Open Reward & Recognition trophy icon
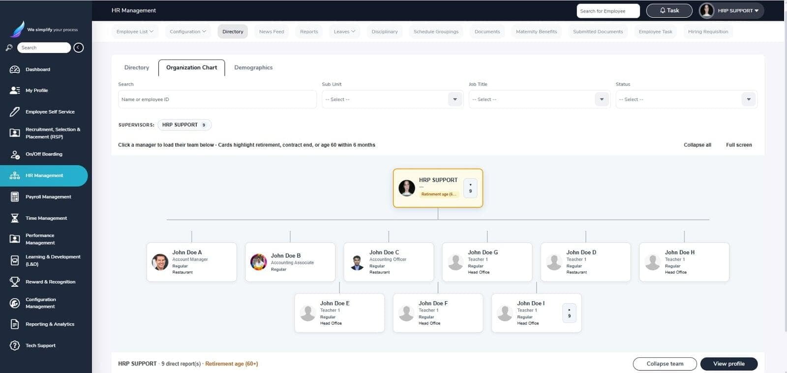Image resolution: width=787 pixels, height=373 pixels. pos(15,282)
